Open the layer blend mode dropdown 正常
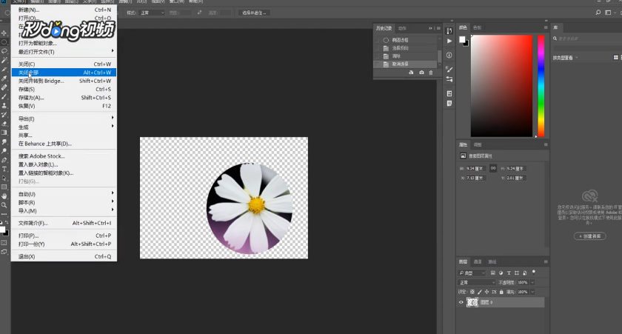 (477, 282)
